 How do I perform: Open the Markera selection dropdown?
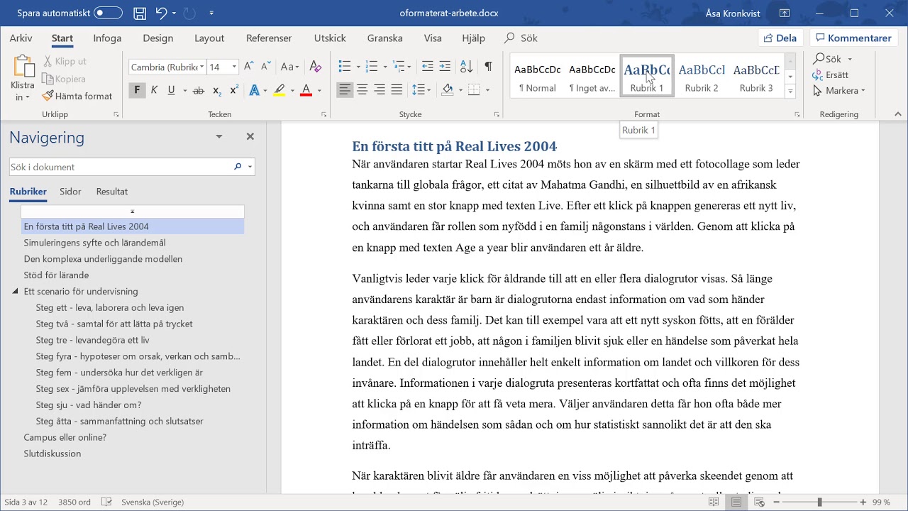[840, 91]
